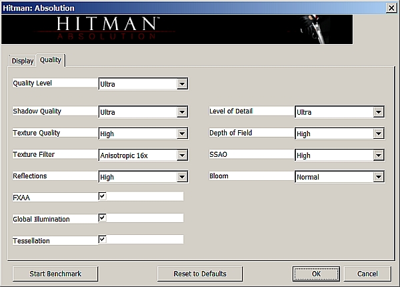Switch to the Display tab
Image resolution: width=400 pixels, height=287 pixels.
[23, 61]
